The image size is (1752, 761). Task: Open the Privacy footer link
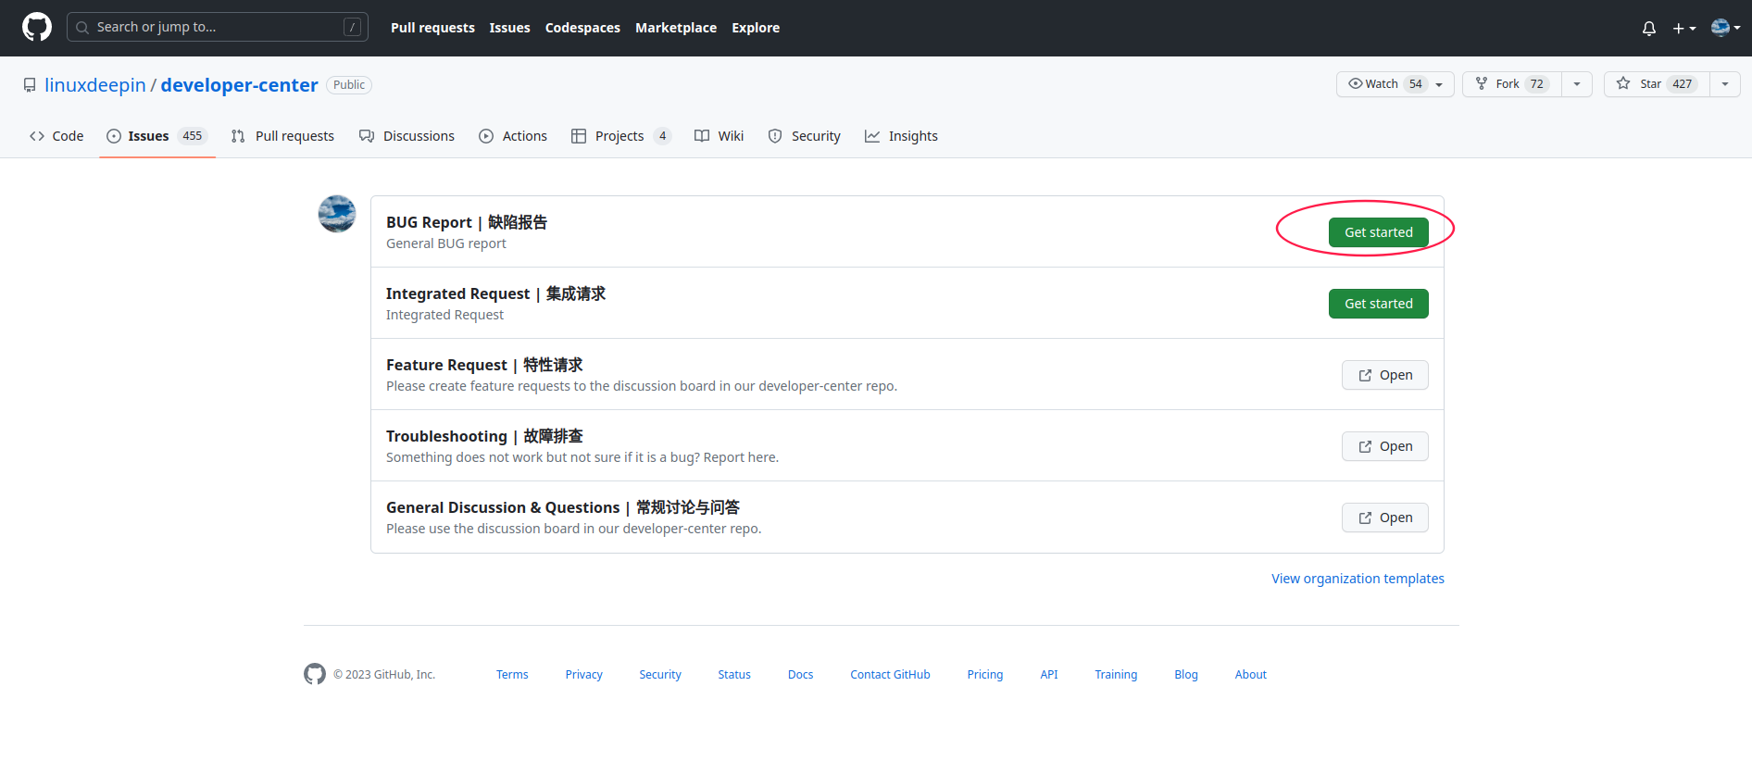pyautogui.click(x=584, y=675)
